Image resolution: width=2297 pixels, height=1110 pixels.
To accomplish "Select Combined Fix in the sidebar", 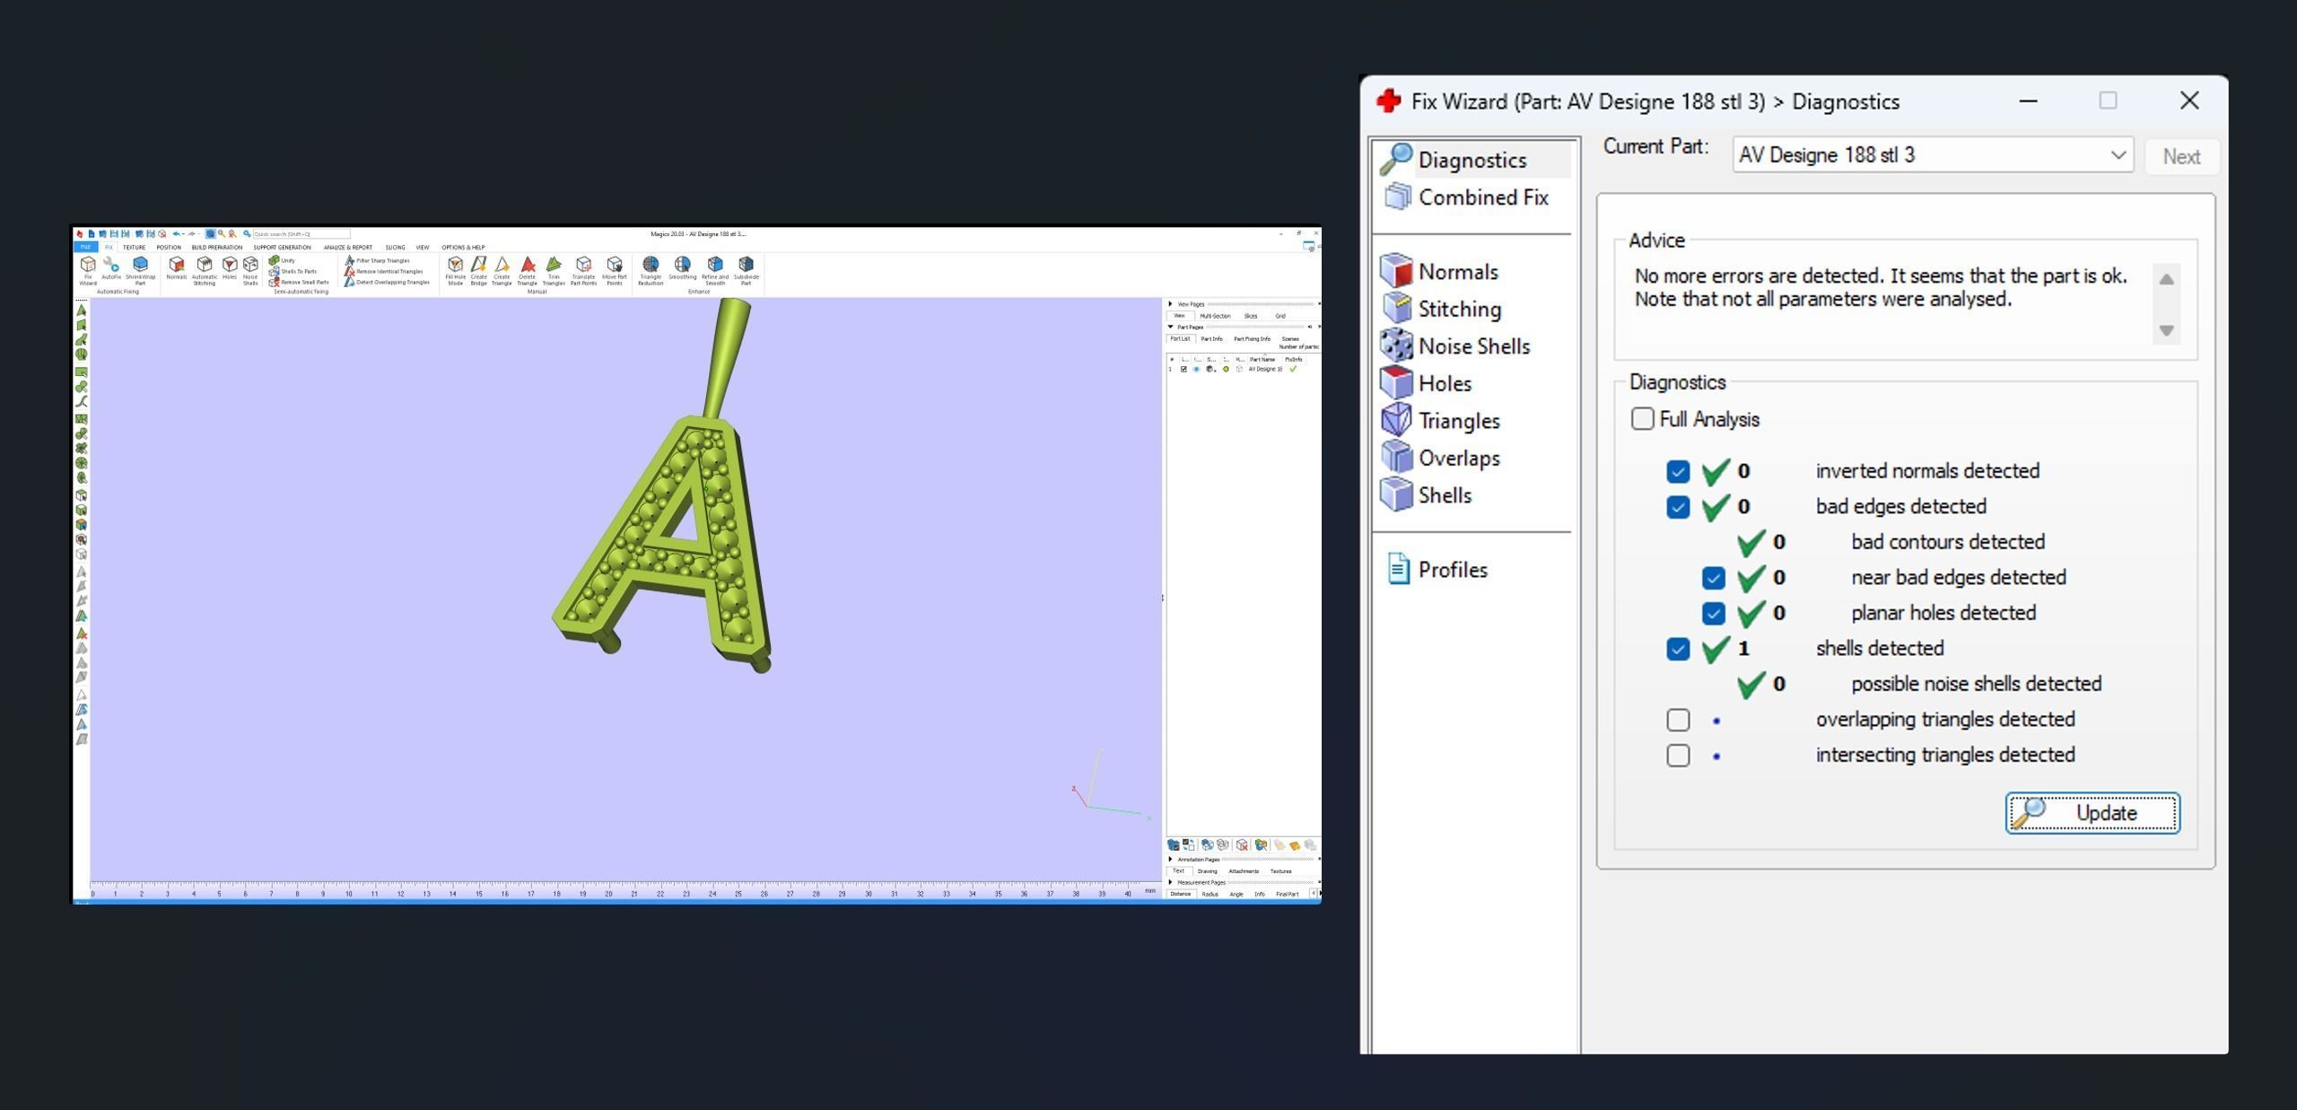I will (x=1481, y=197).
